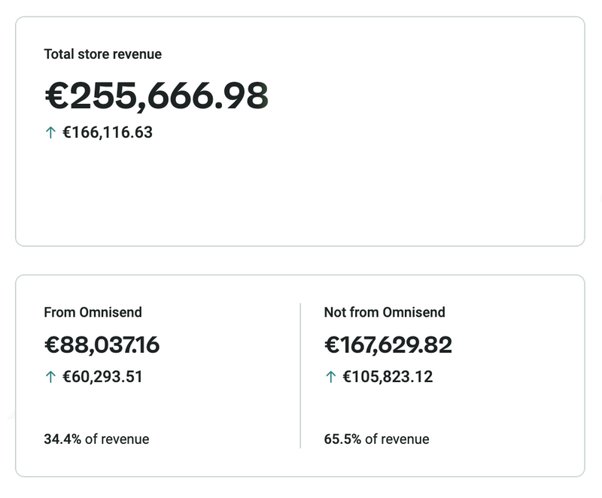Click the up arrow beside €60,293.51
This screenshot has width=602, height=498.
click(x=50, y=377)
